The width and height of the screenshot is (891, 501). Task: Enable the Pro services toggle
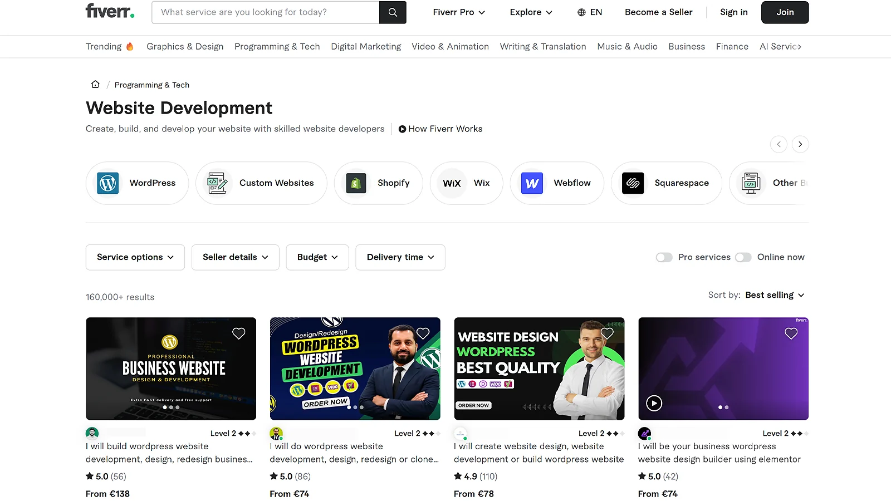(664, 257)
